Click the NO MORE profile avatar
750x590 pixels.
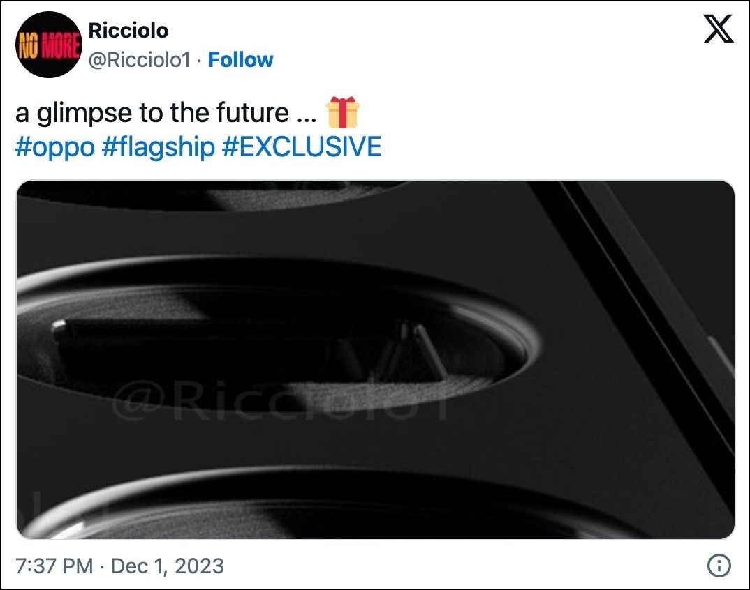pos(48,45)
